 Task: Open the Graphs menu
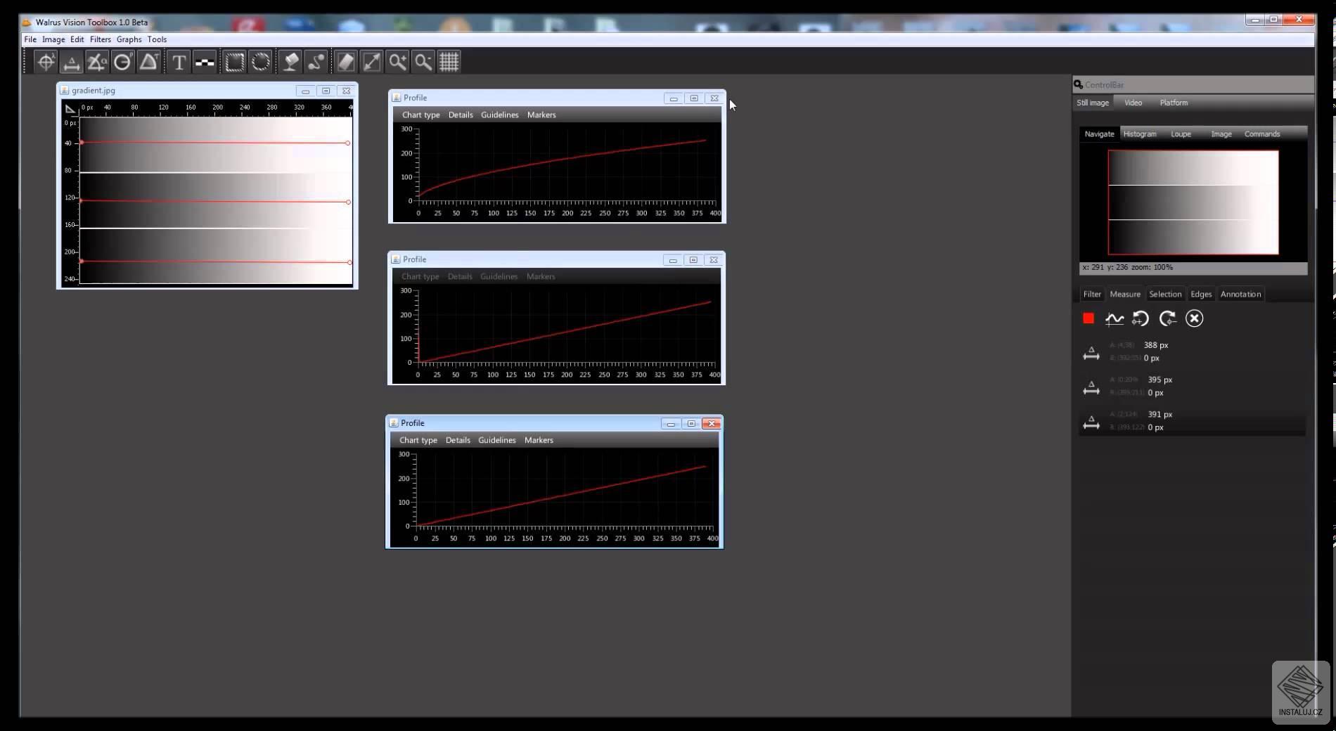tap(129, 39)
